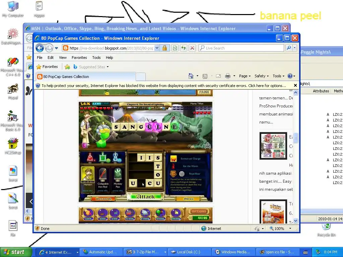The width and height of the screenshot is (343, 257).
Task: Click the security lock icon
Action: pyautogui.click(x=165, y=48)
